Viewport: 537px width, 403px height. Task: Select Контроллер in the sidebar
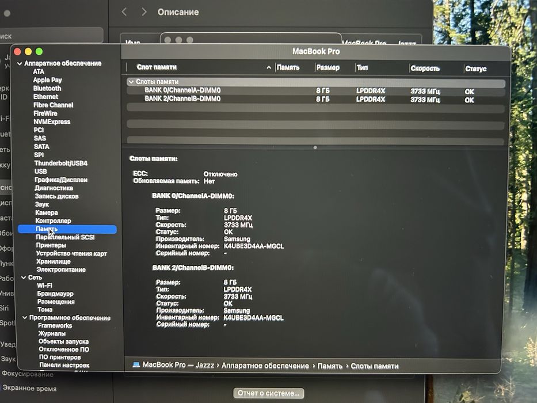(x=54, y=220)
